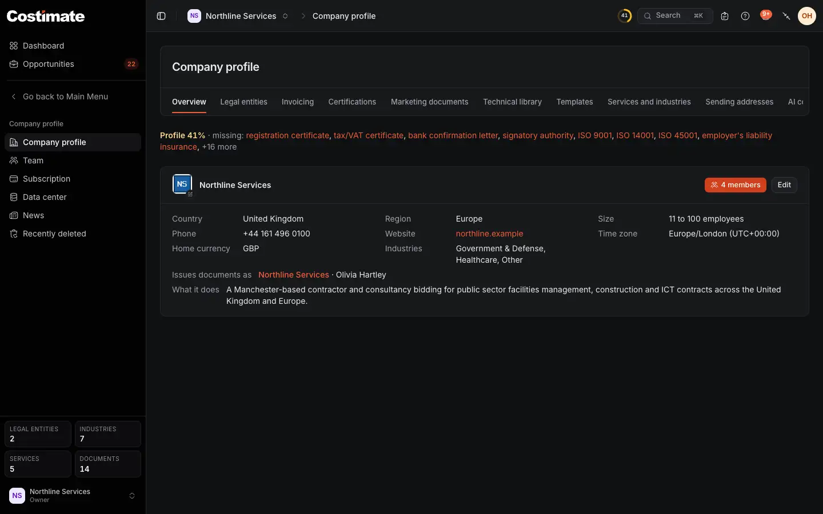Open the clipboard tasks icon in header
Image resolution: width=823 pixels, height=514 pixels.
[725, 16]
